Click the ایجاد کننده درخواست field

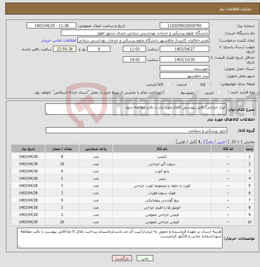[x=143, y=40]
